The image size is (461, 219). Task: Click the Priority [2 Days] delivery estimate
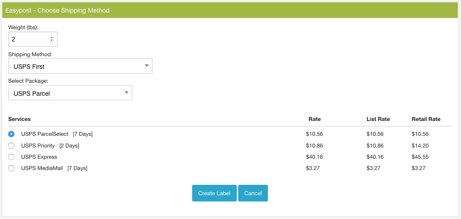69,145
